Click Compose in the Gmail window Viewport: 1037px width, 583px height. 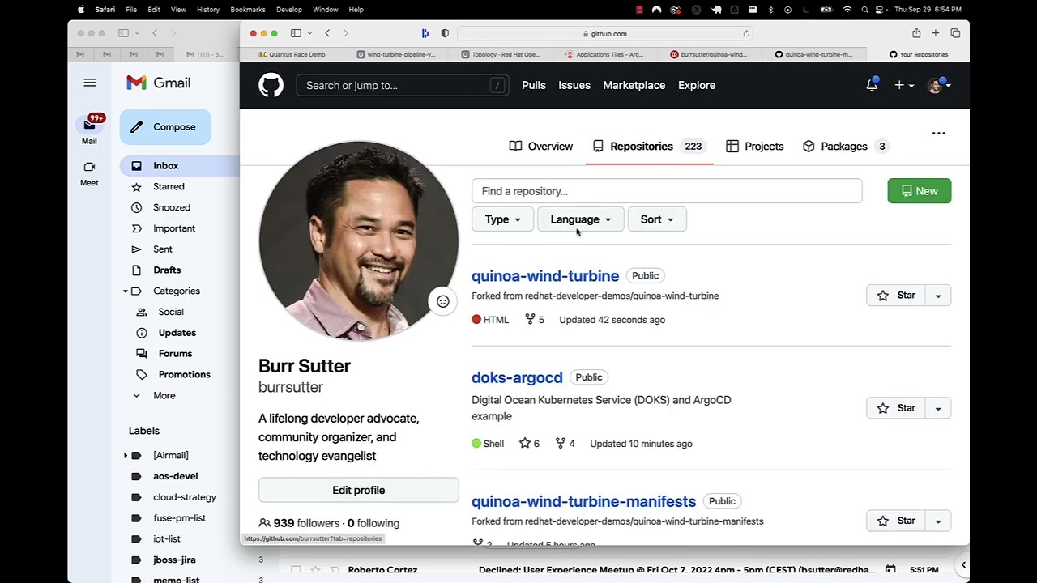[x=165, y=127]
